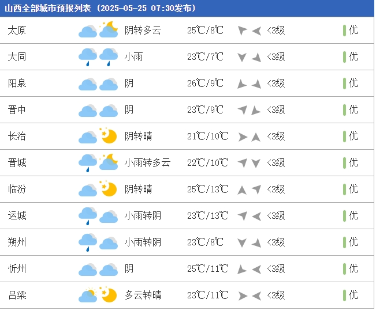Select the 晋中 city name
Viewport: 376px width, 311px height.
pyautogui.click(x=17, y=110)
